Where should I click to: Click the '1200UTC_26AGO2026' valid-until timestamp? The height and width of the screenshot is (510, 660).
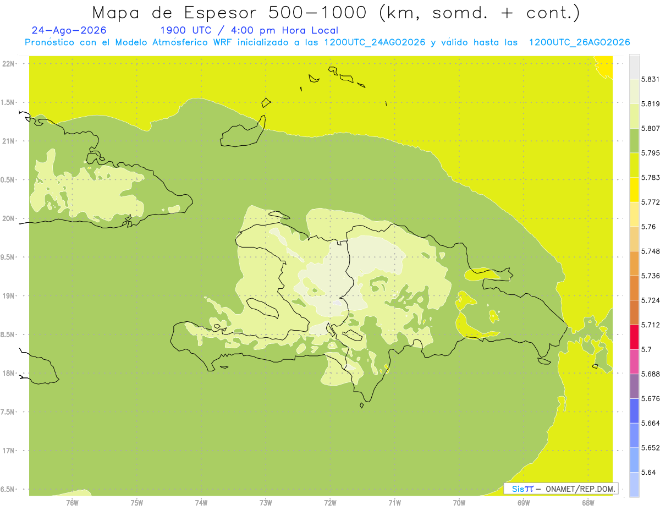(579, 42)
